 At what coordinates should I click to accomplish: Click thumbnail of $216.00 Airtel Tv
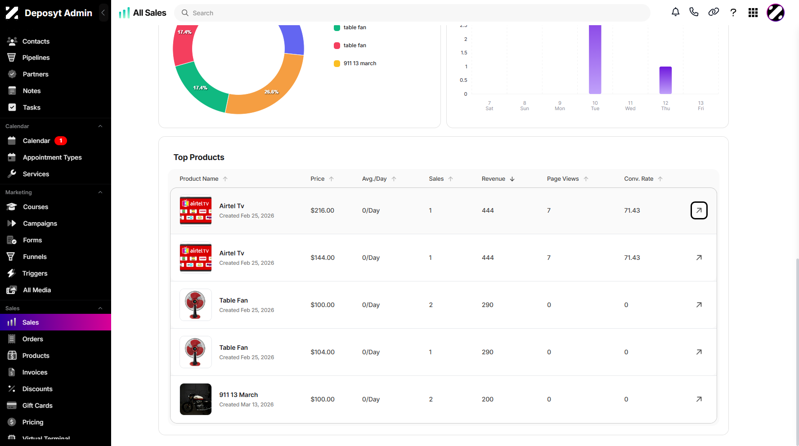196,210
